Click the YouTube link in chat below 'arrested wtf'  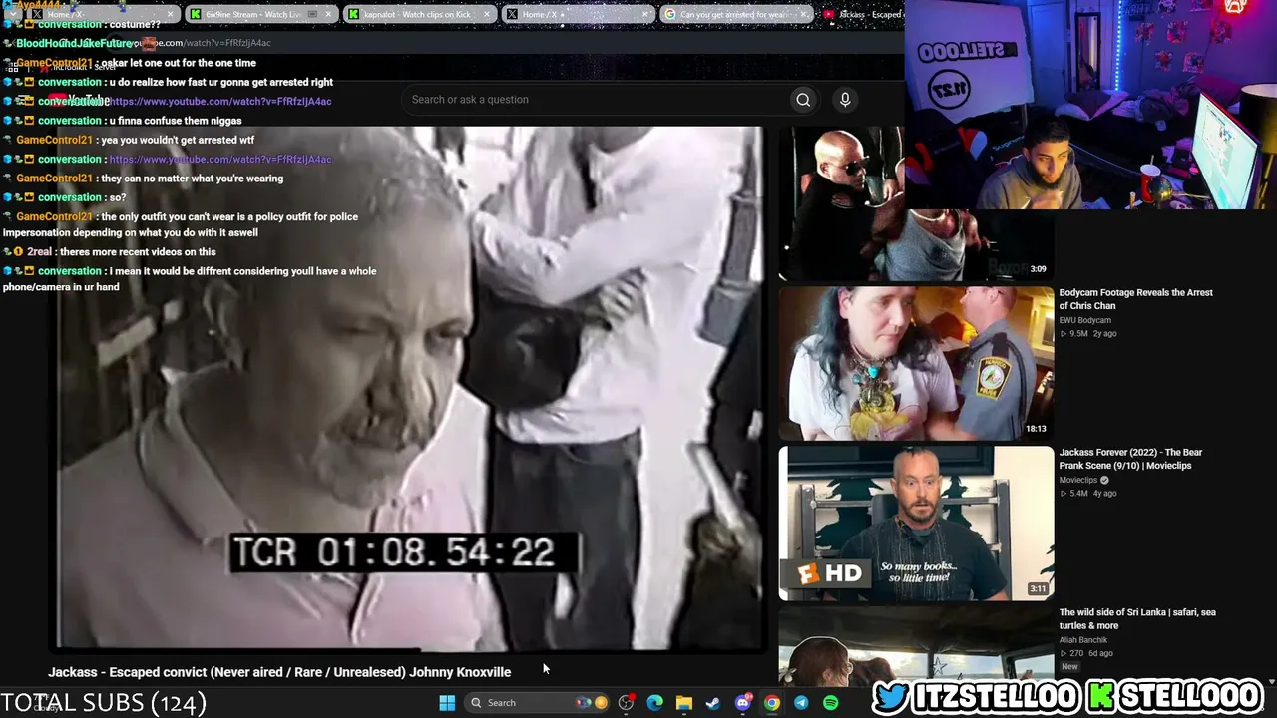[x=220, y=160]
